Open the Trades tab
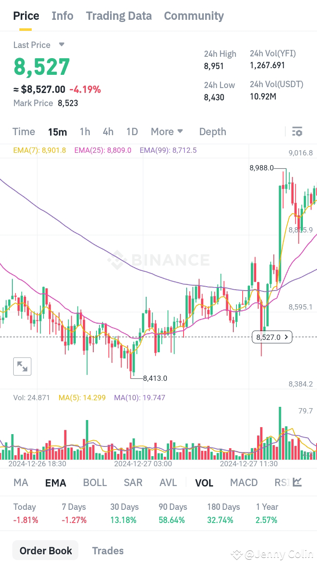The image size is (317, 564). (x=108, y=550)
